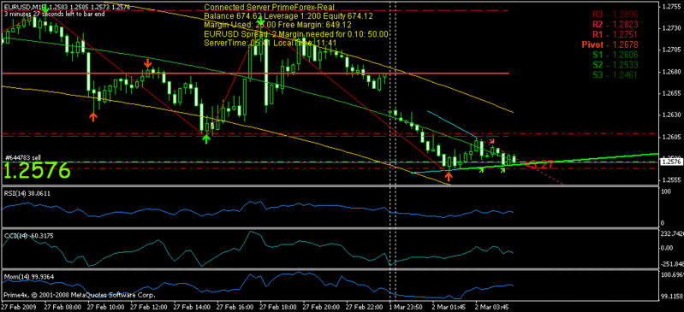Click the 'Pivot - 1.2678' label
684x312 pixels.
point(610,44)
